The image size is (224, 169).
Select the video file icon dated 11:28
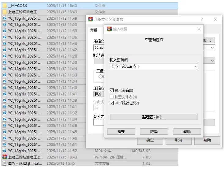point(5,56)
